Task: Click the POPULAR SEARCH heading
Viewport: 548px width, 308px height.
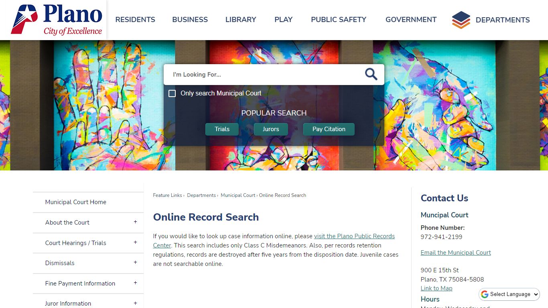Action: click(x=274, y=113)
